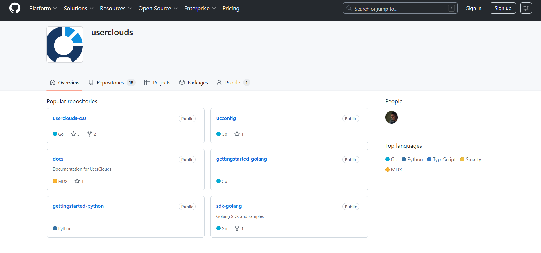The width and height of the screenshot is (541, 253).
Task: Expand the Solutions dropdown menu
Action: pyautogui.click(x=78, y=8)
